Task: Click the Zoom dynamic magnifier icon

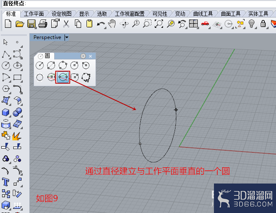Action: pyautogui.click(x=136, y=24)
